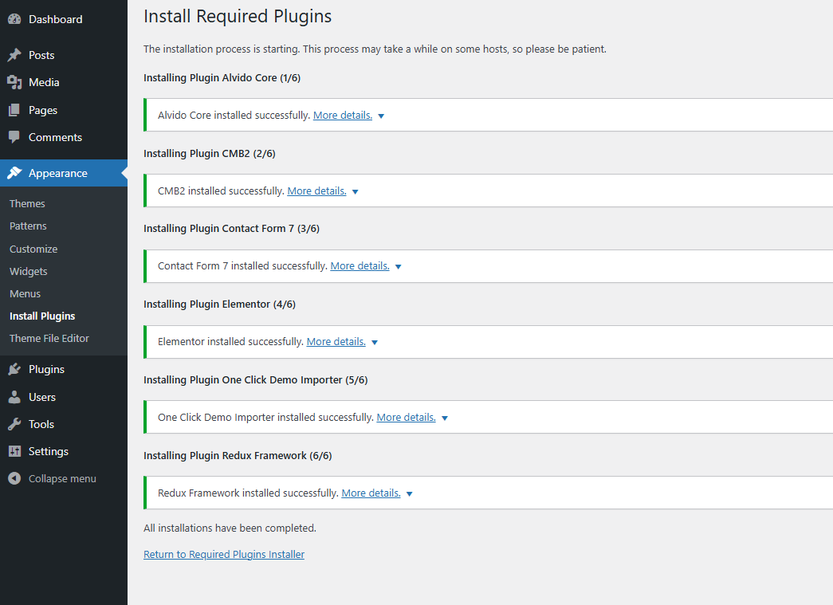Open More details link for CMB2

coord(316,191)
